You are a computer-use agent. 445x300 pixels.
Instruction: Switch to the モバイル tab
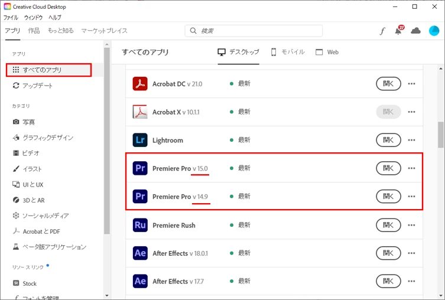288,52
